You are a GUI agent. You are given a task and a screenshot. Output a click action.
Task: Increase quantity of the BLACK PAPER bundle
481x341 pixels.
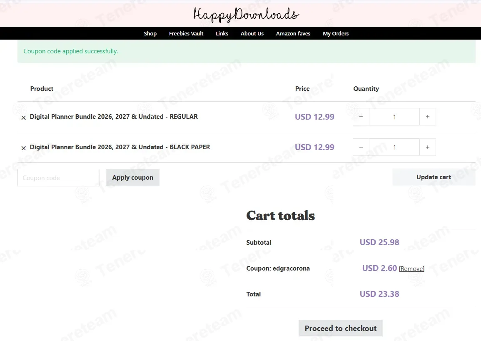pos(428,147)
